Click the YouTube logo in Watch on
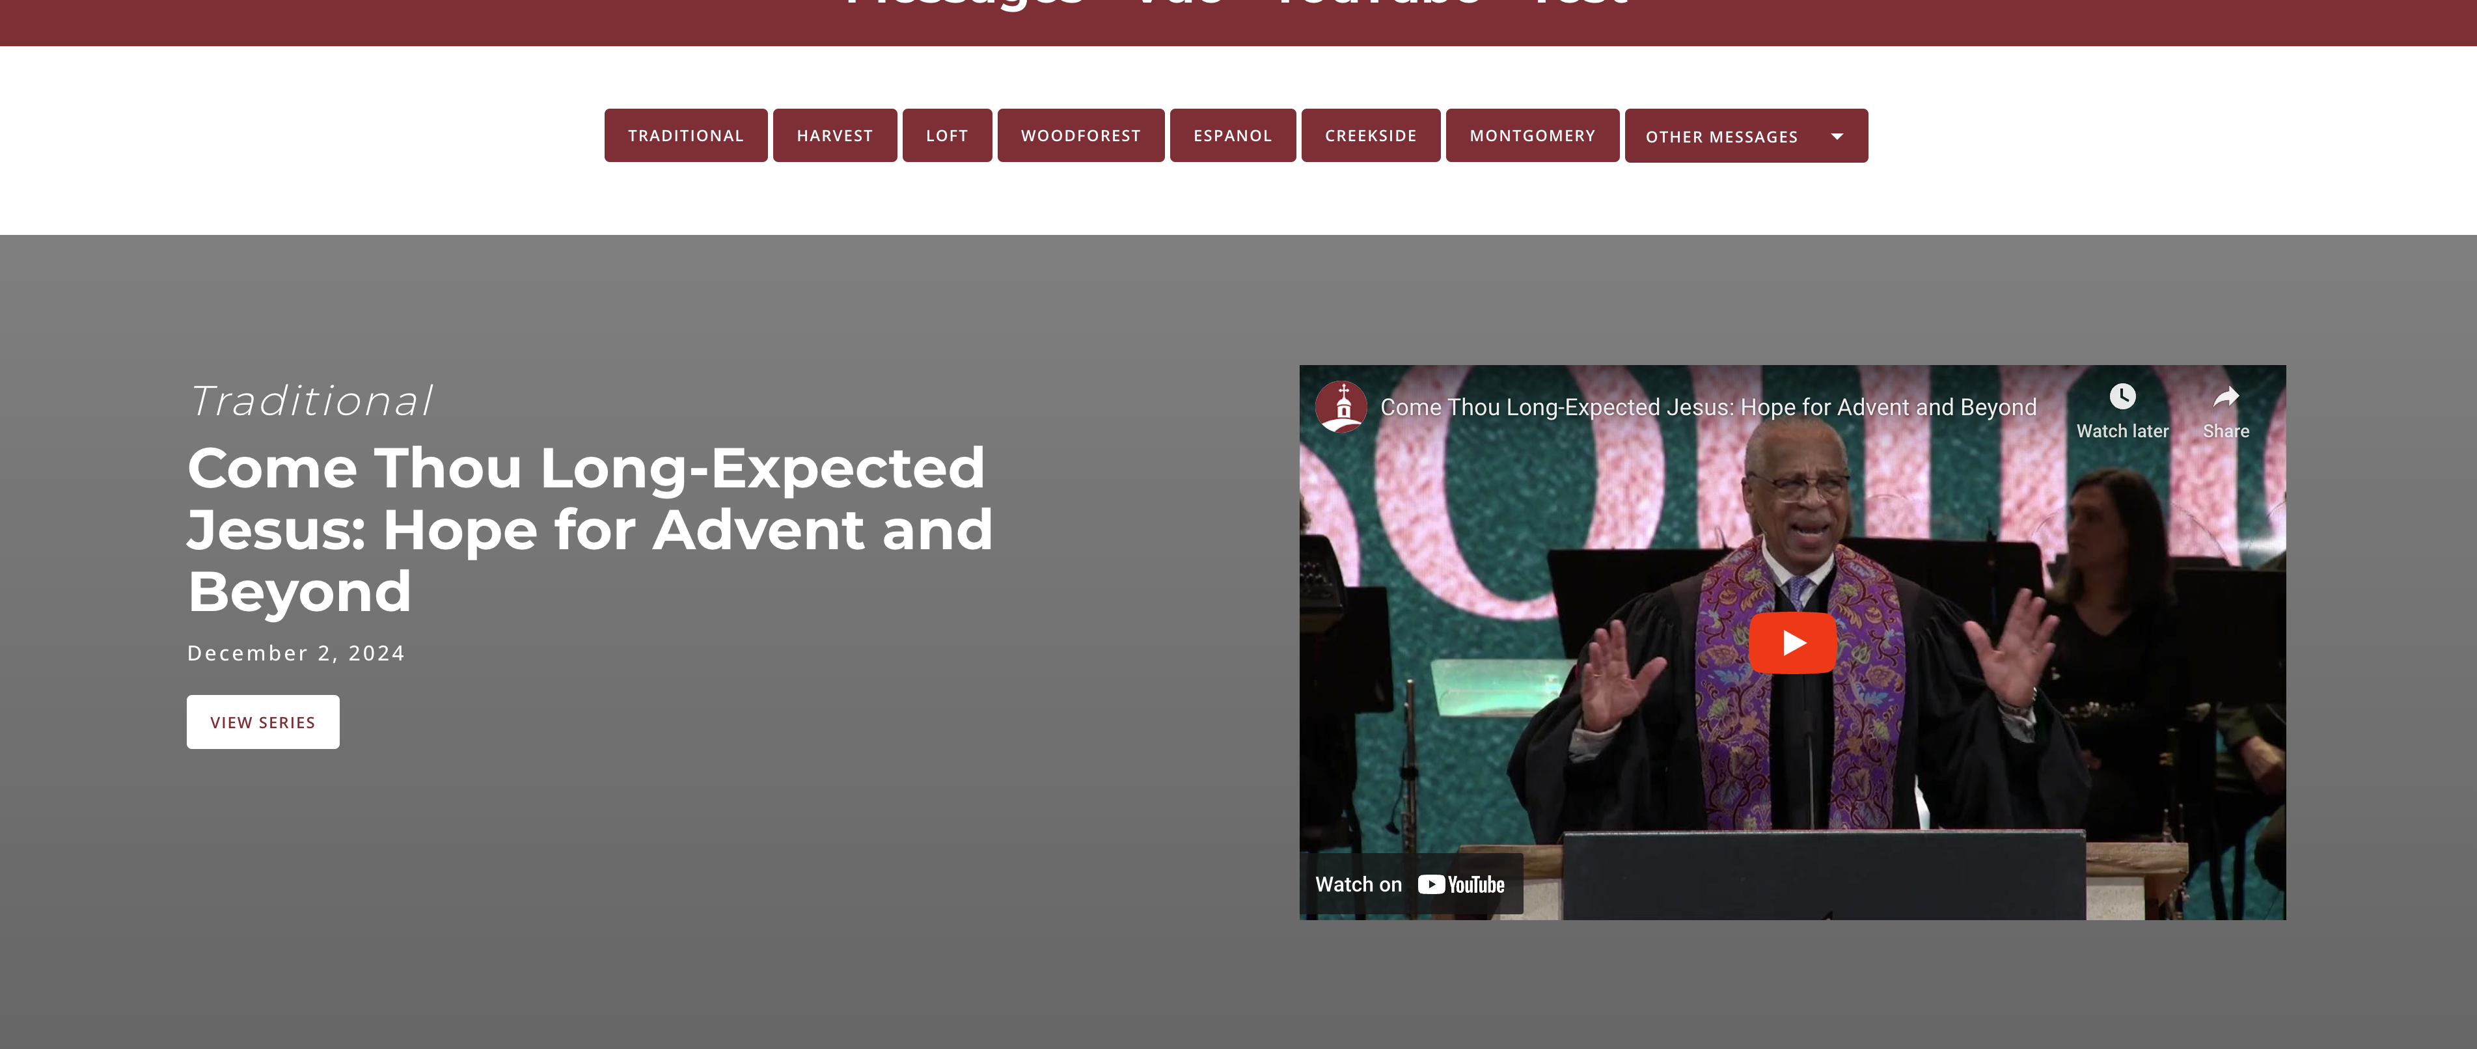The width and height of the screenshot is (2477, 1049). [x=1460, y=884]
